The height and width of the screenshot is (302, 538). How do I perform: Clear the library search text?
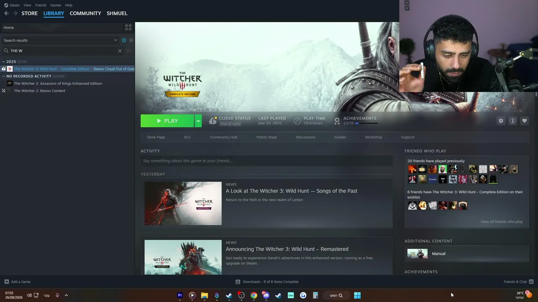coord(120,51)
